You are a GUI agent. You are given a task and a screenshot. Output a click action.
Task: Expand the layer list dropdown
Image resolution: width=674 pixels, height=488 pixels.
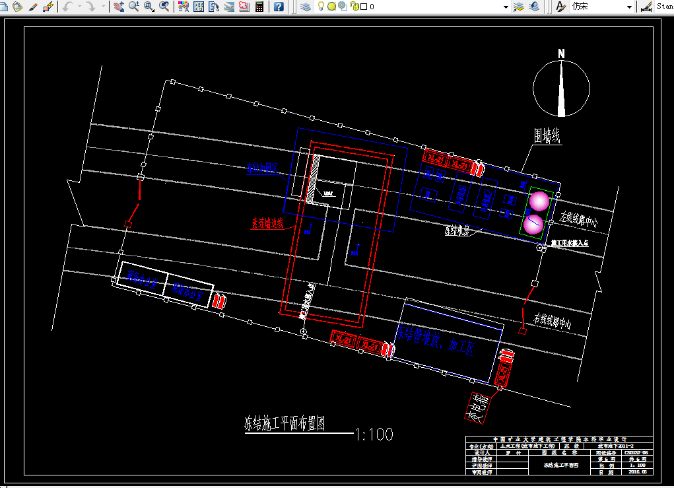click(506, 7)
